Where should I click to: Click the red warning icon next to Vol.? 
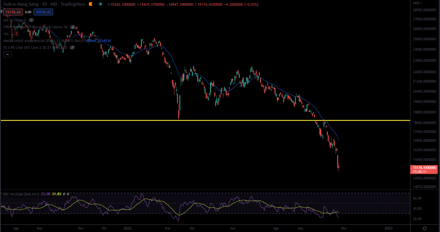(x=17, y=34)
